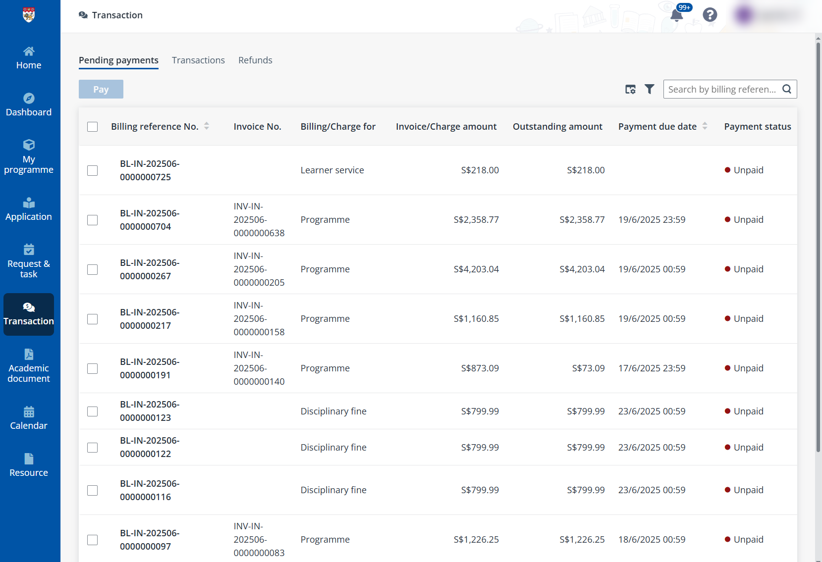Image resolution: width=822 pixels, height=562 pixels.
Task: Check the row for BL-IN-202506-0000000123
Action: 92,411
